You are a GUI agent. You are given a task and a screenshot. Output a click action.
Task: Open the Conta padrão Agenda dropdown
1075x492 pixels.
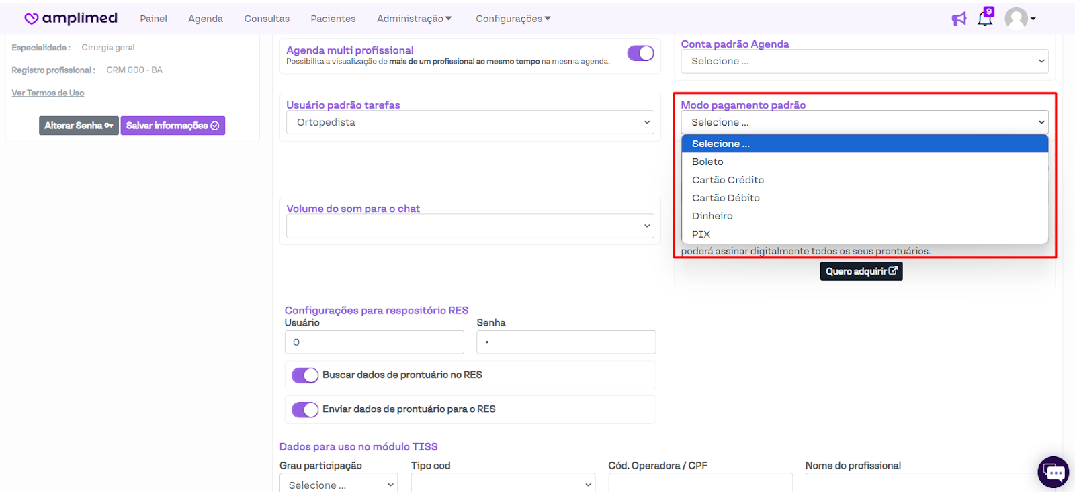864,61
